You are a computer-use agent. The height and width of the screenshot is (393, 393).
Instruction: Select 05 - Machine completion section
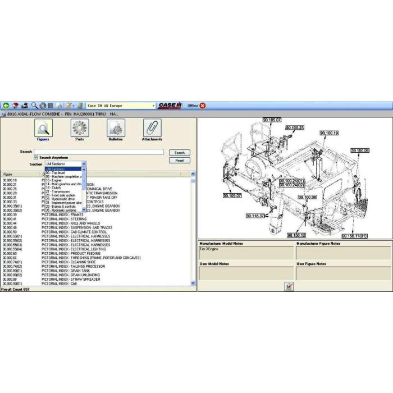63,177
